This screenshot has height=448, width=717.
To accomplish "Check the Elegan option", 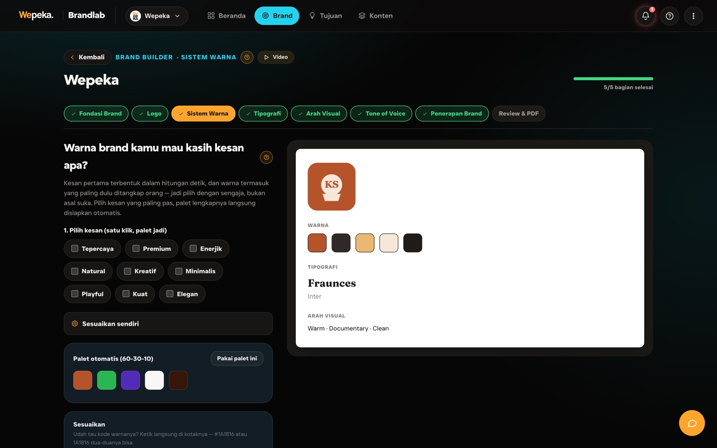I will [x=182, y=294].
